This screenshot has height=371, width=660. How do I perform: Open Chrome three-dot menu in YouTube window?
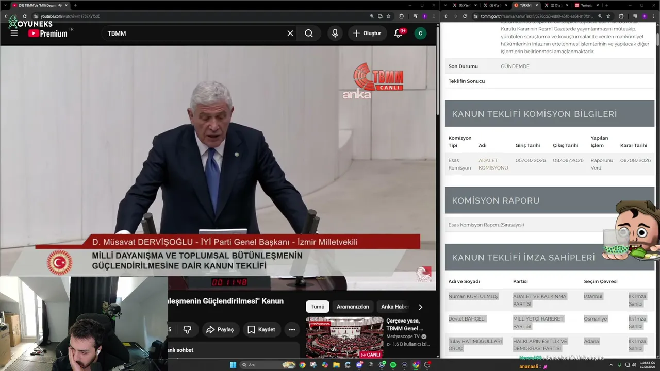[x=433, y=16]
